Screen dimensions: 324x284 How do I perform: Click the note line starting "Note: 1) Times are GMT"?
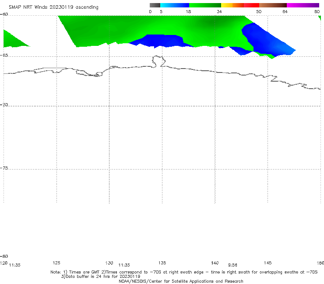coord(184,272)
